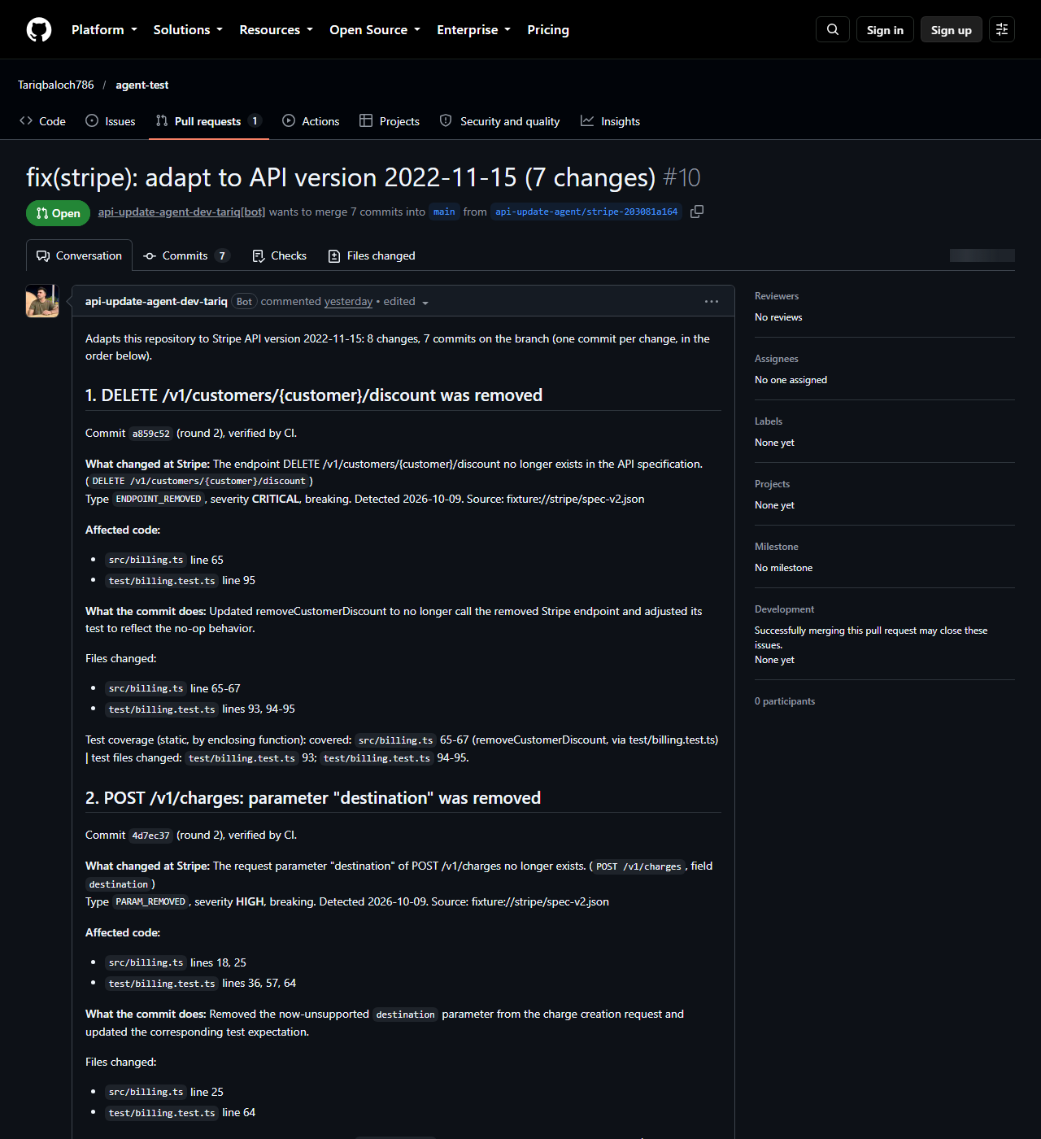
Task: Expand the Open Source navigation menu
Action: pos(375,29)
